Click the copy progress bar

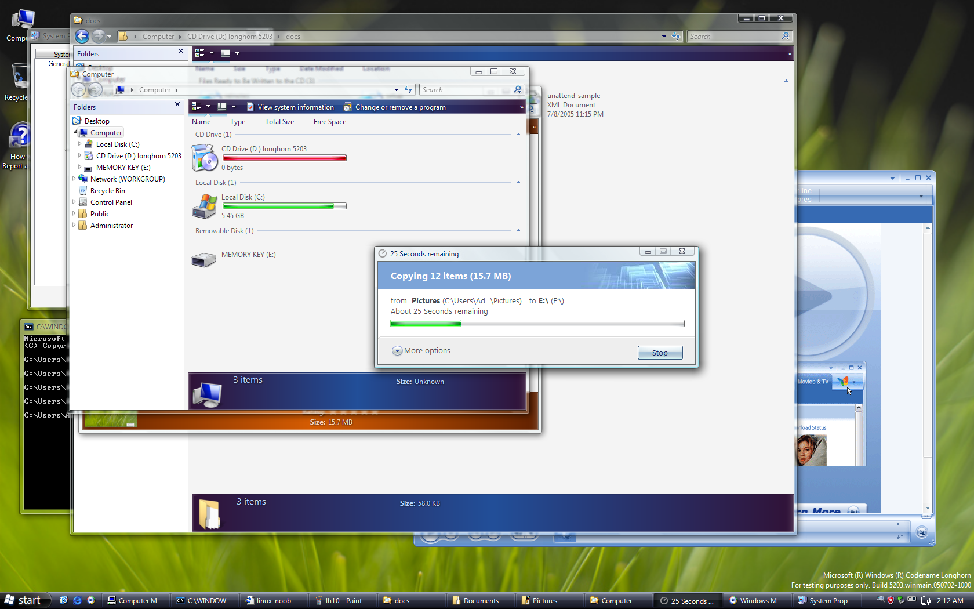pyautogui.click(x=537, y=324)
